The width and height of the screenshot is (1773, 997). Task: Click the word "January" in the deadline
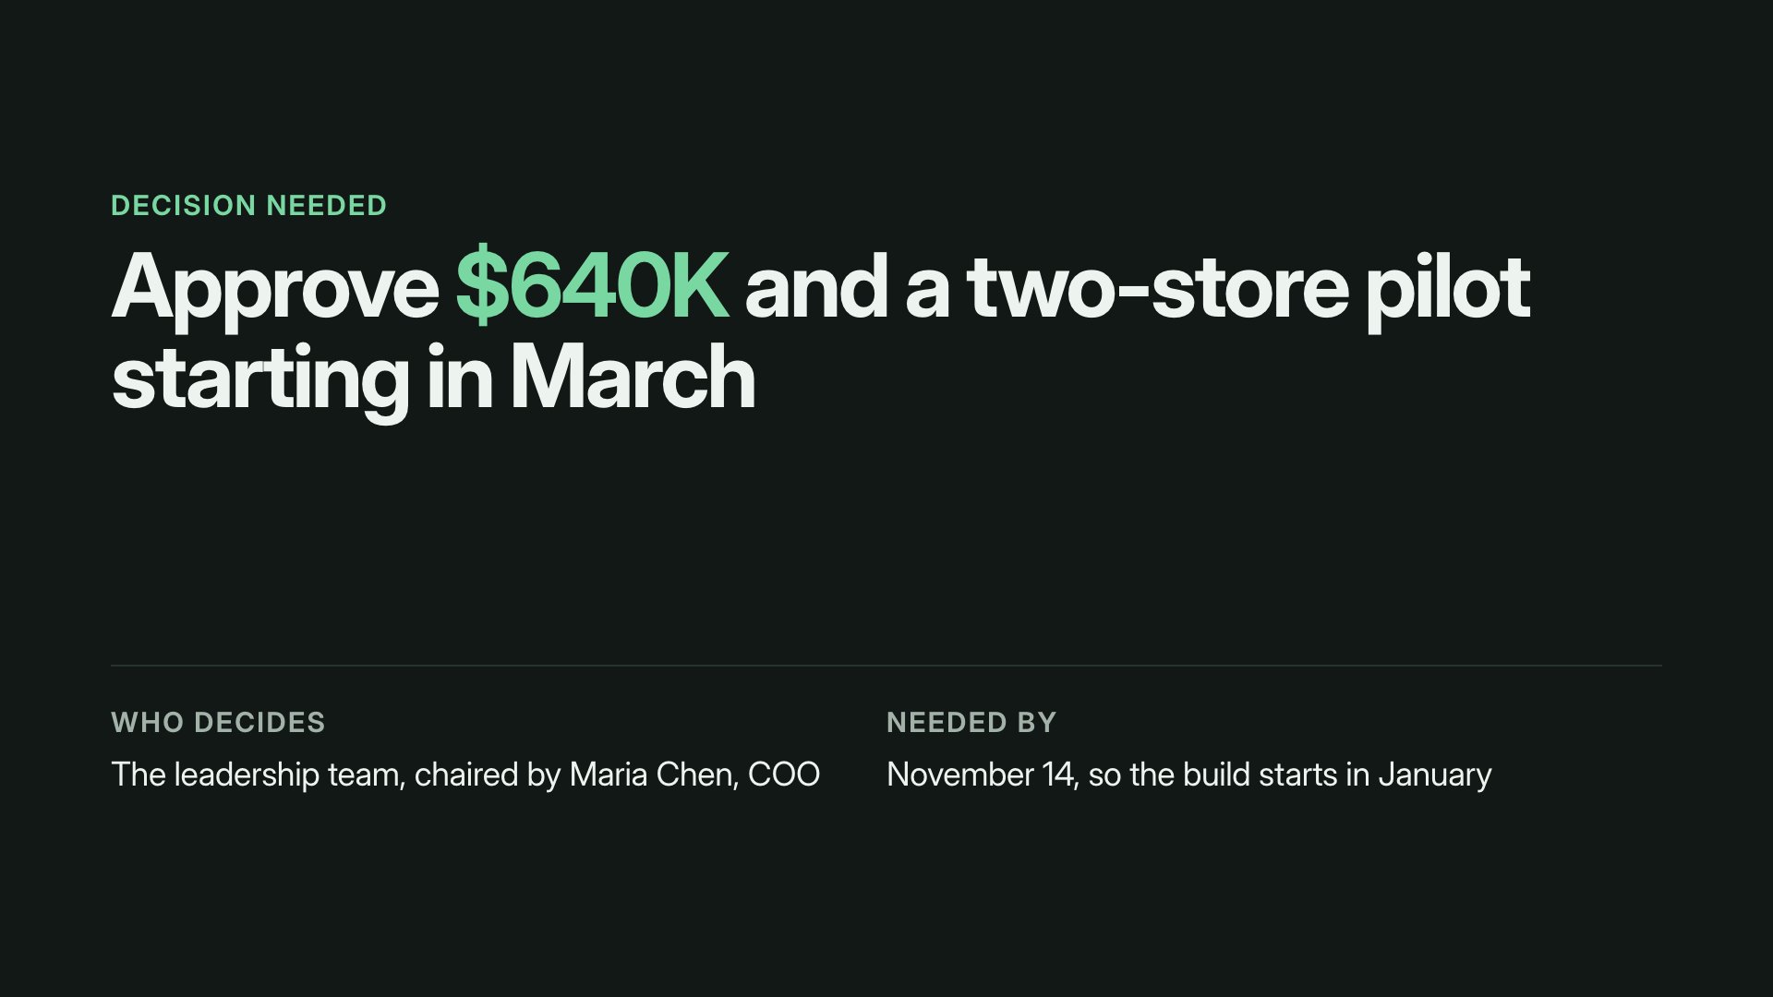click(x=1434, y=775)
